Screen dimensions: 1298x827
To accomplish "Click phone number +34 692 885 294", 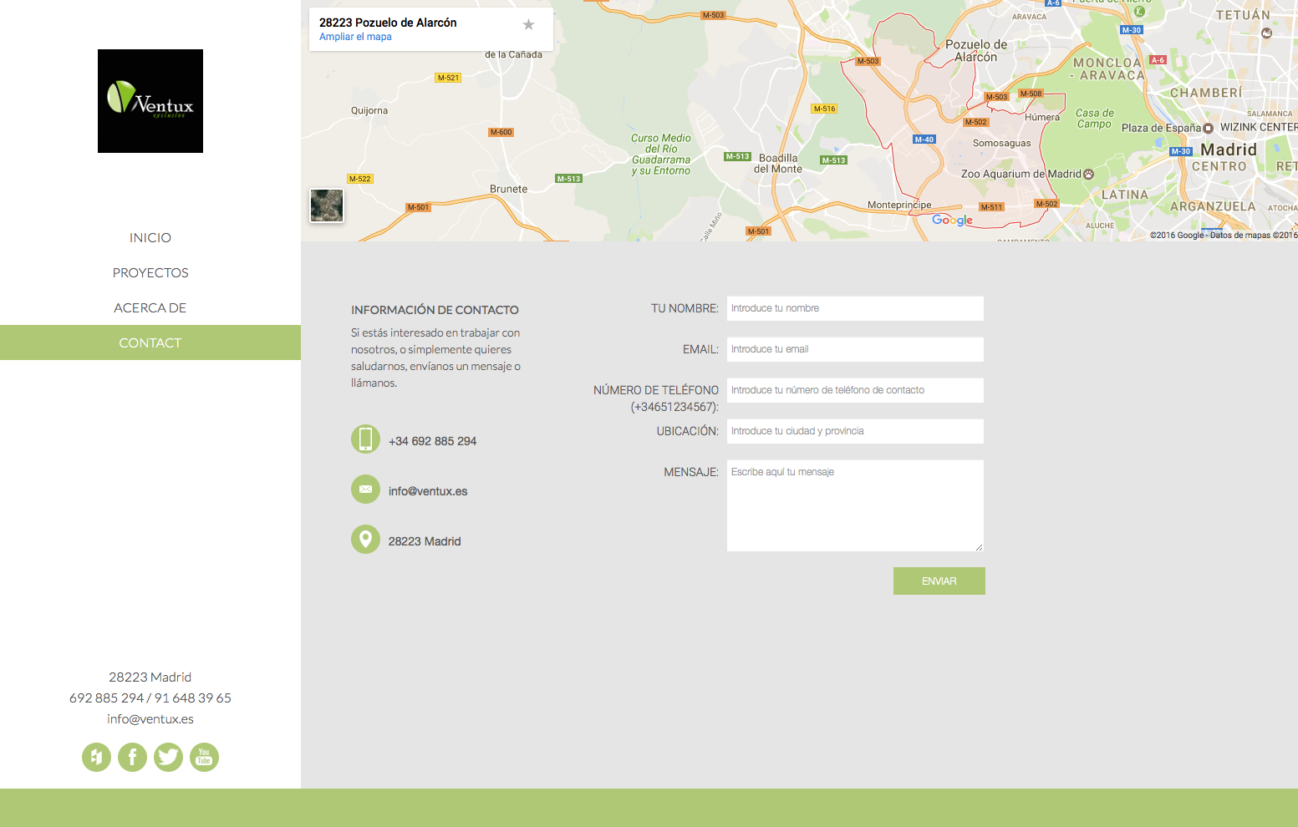I will (432, 441).
